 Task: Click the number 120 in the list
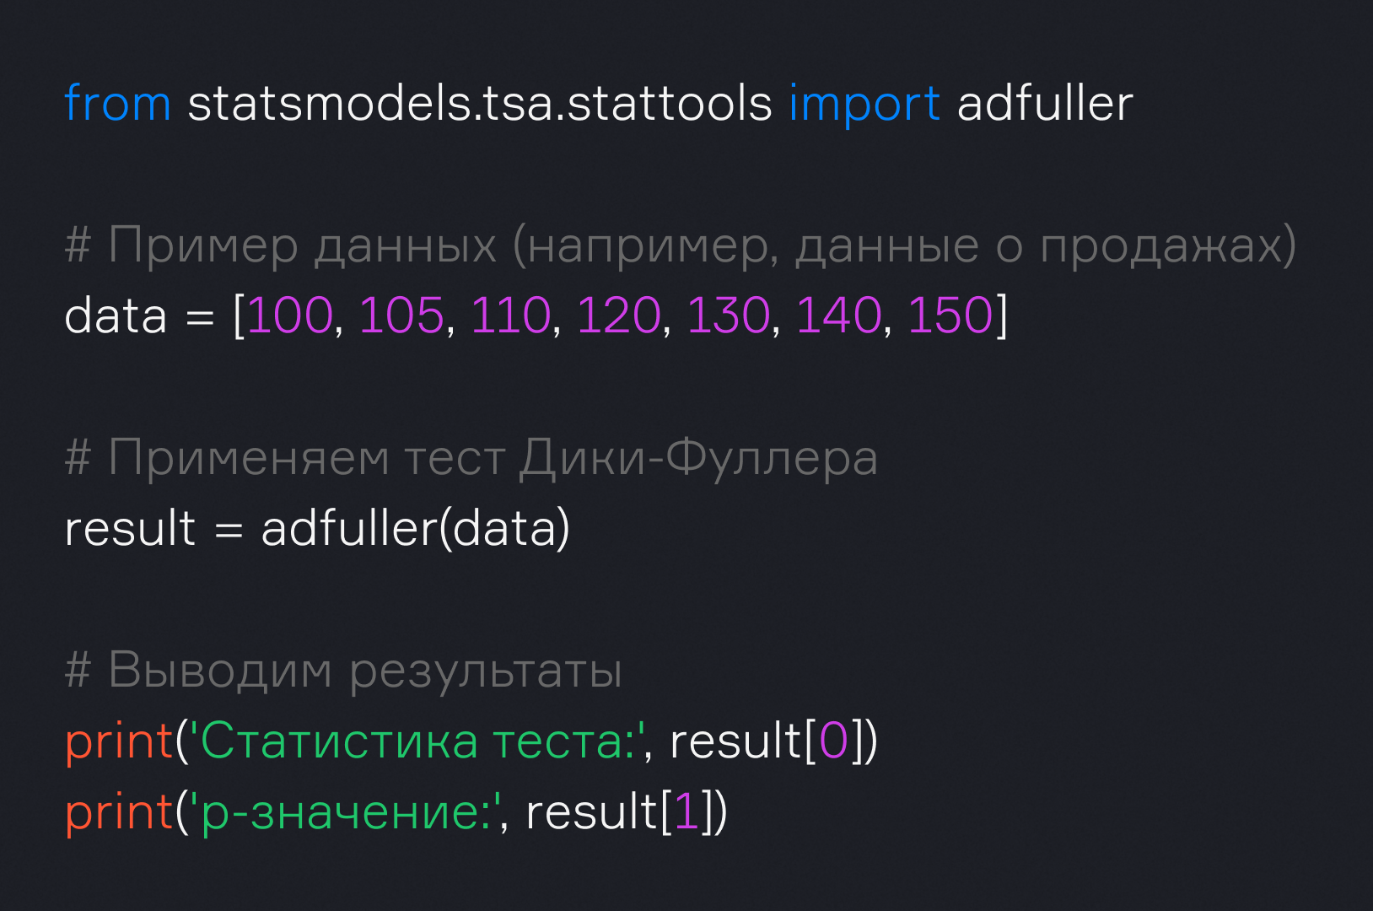[x=618, y=316]
